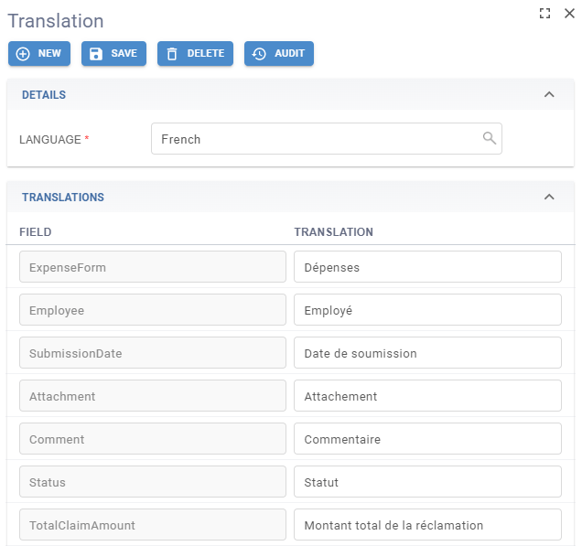
Task: Expand the Translation panel to fullscreen
Action: (545, 13)
